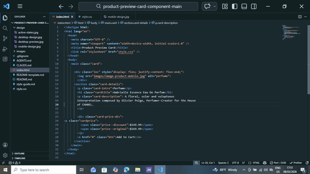Change indentation via Spaces: 2
The height and width of the screenshot is (174, 310).
coord(223,163)
